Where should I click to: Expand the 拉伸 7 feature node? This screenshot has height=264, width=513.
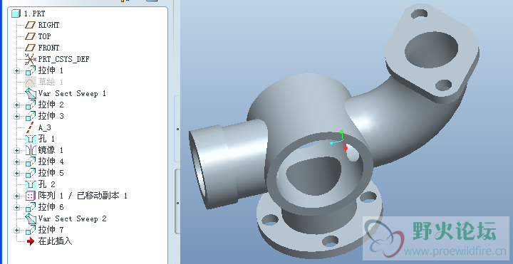(x=16, y=230)
